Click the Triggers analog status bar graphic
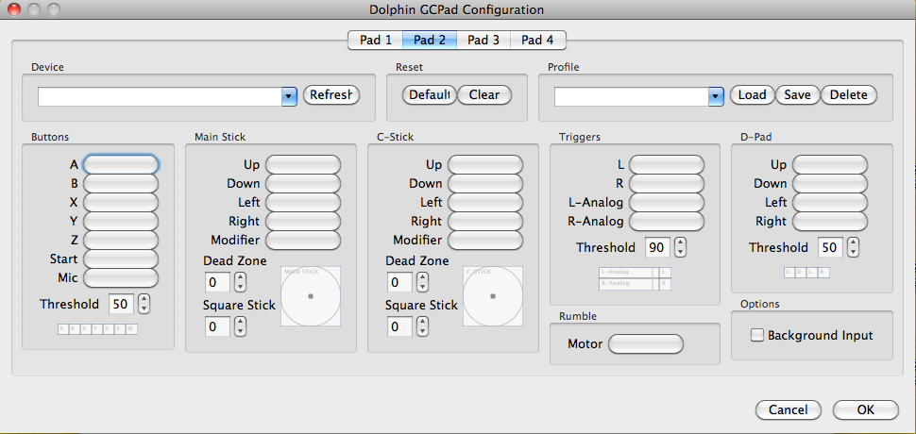 pos(635,277)
